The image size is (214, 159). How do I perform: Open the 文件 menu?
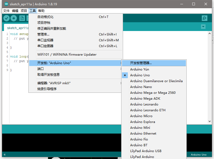click(x=6, y=11)
